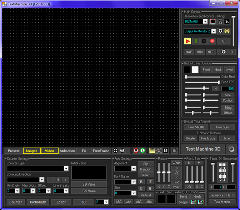The image size is (240, 210).
Task: Click the white color swatch in Output Effect Control
Action: pyautogui.click(x=195, y=70)
